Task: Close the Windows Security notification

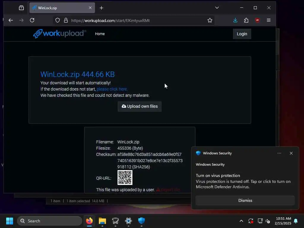Action: (291, 153)
